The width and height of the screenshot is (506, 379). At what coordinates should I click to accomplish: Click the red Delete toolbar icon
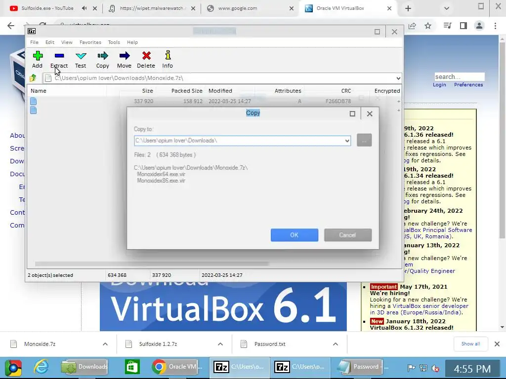tap(146, 60)
